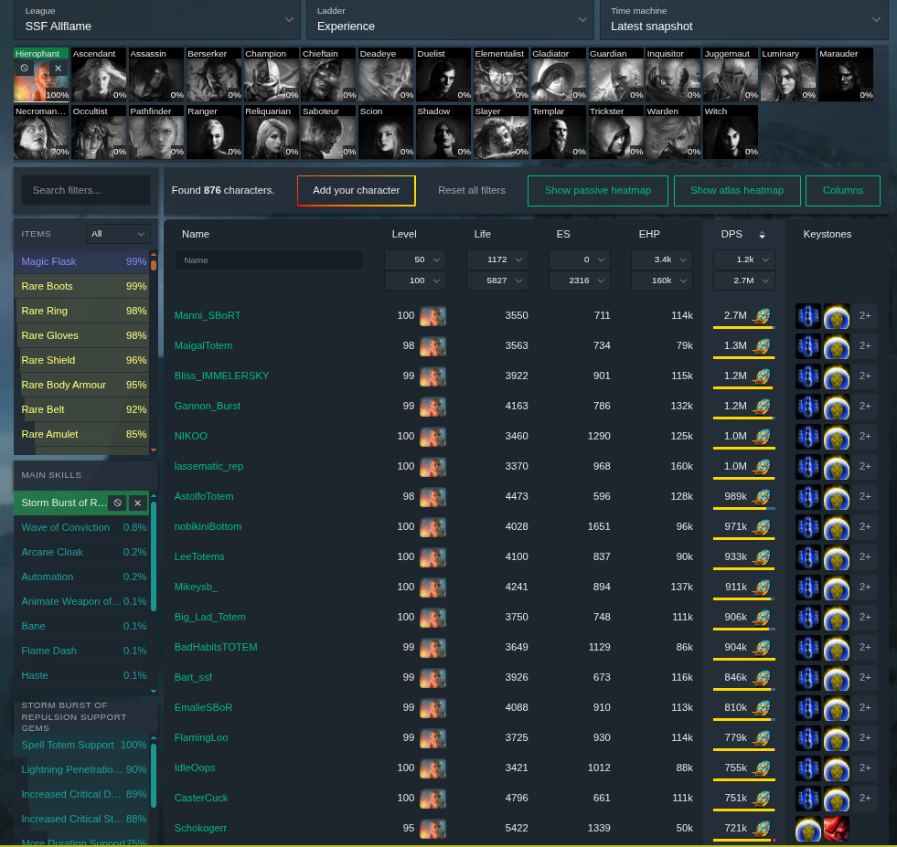897x847 pixels.
Task: Click Schokogerr's red keystone icon
Action: pyautogui.click(x=836, y=828)
